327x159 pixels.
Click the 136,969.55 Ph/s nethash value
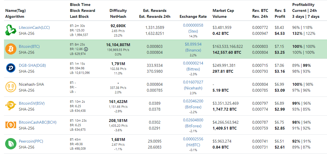tap(118, 50)
